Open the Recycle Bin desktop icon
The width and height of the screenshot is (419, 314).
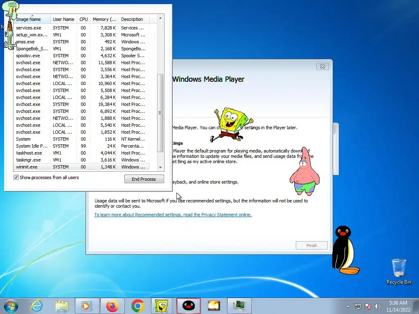pos(399,271)
